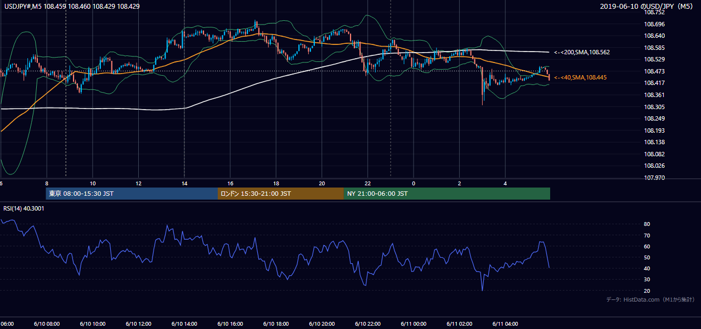Image resolution: width=701 pixels, height=329 pixels.
Task: Click hour label 22 on price chart axis
Action: tap(368, 183)
